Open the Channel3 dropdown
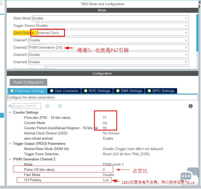 [109, 55]
